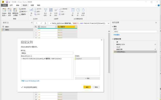The width and height of the screenshot is (161, 100).
Task: Click the gear icon beside 解析的 JSON step
Action: [155, 44]
